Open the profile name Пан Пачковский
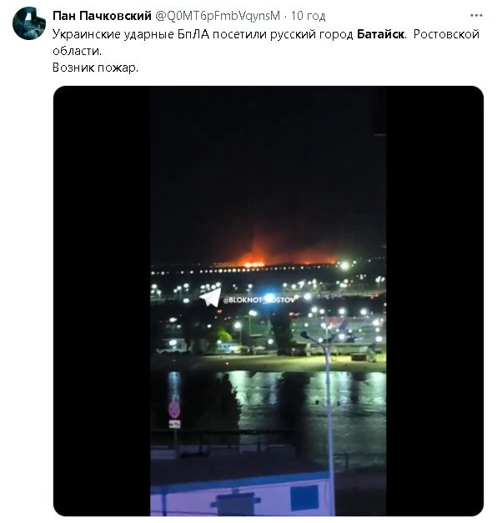The height and width of the screenshot is (523, 497). coord(102,16)
